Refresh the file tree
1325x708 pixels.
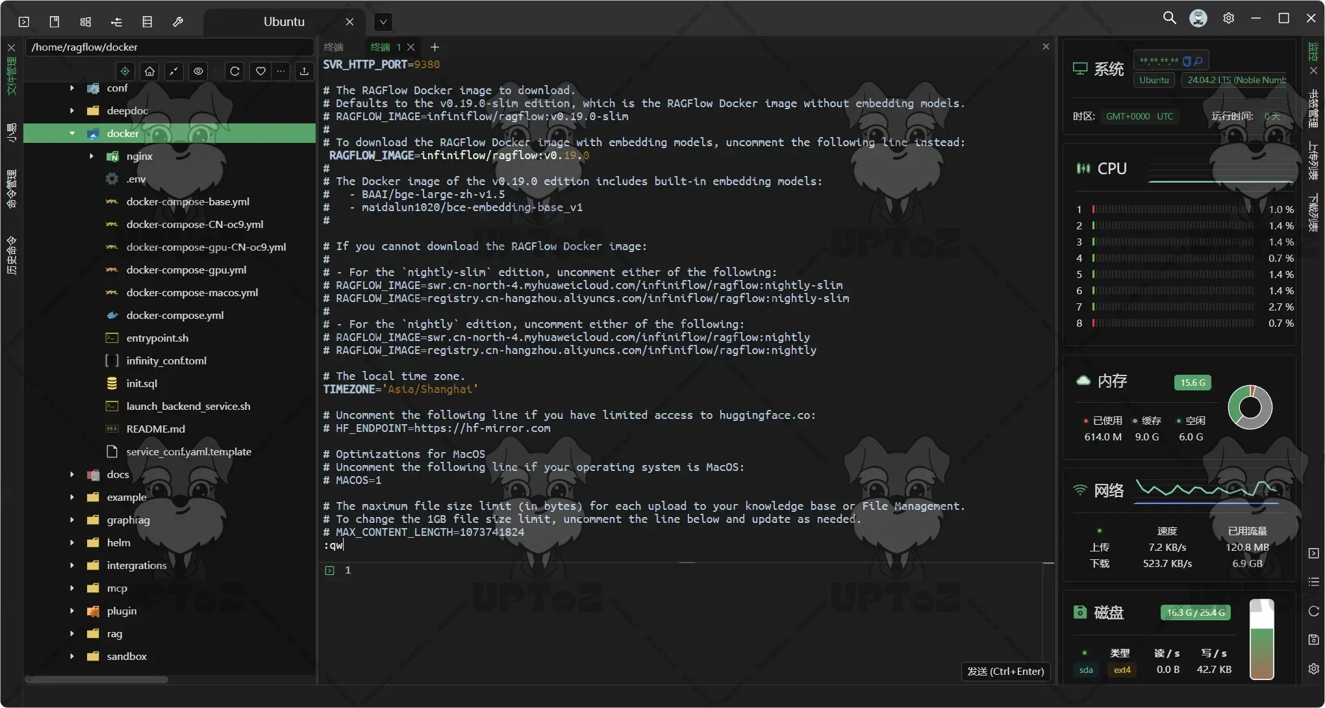tap(235, 71)
